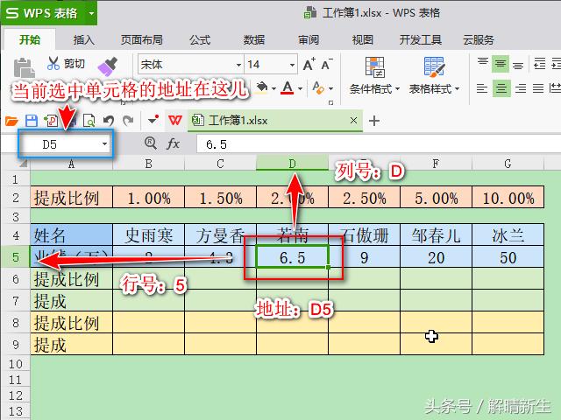Viewport: 561px width, 420px height.
Task: Select column G header
Action: coord(508,164)
